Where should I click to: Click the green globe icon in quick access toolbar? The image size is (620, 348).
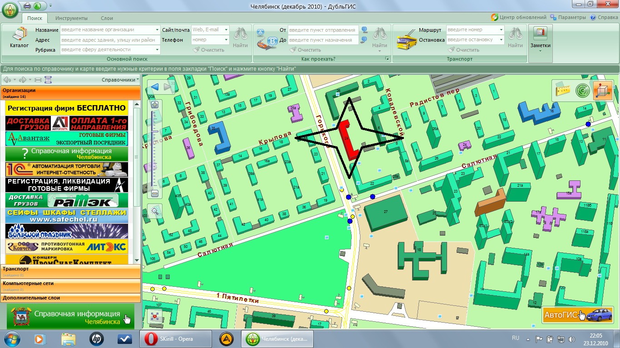tap(37, 6)
